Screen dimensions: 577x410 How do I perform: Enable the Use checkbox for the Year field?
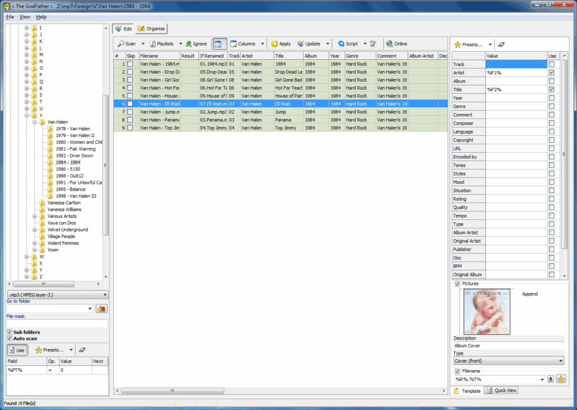coord(553,98)
